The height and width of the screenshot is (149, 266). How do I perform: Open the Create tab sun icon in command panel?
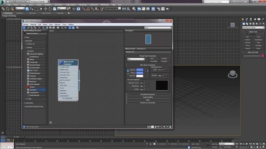pyautogui.click(x=243, y=19)
